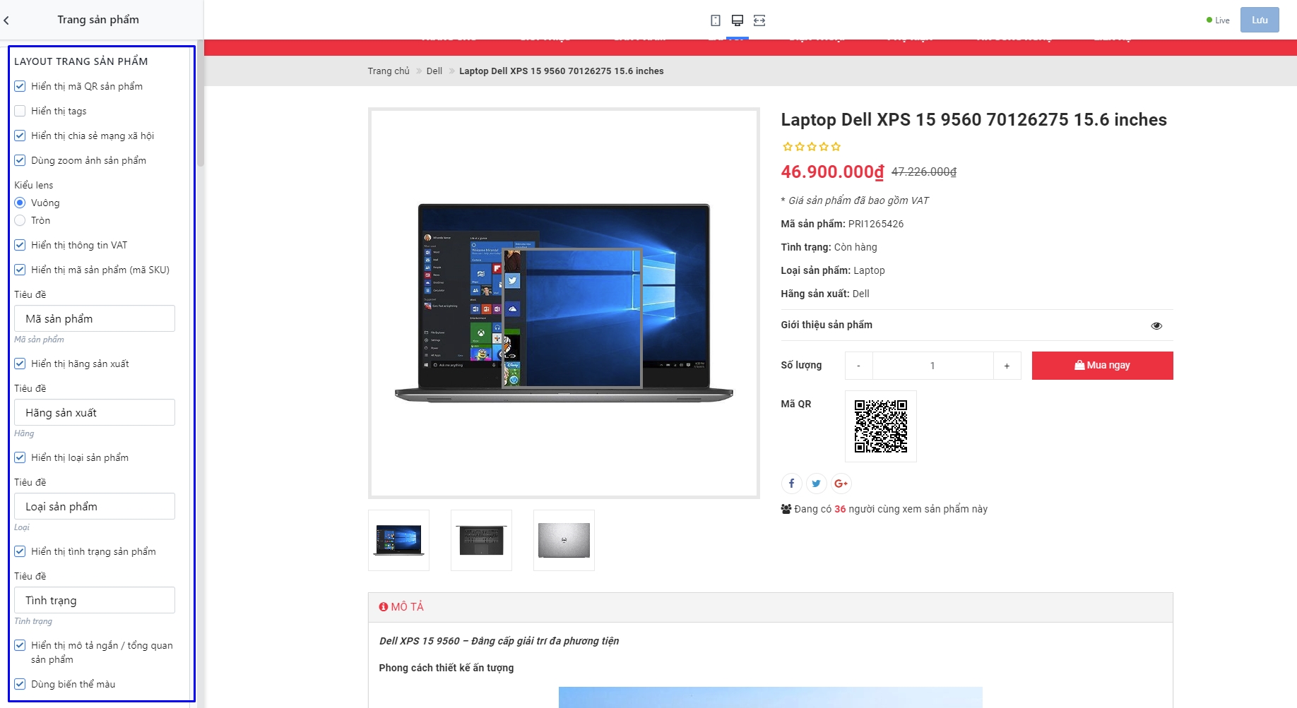The image size is (1297, 708).
Task: Toggle Hiển thị mã sản phẩm (mã SKU)
Action: coord(20,270)
